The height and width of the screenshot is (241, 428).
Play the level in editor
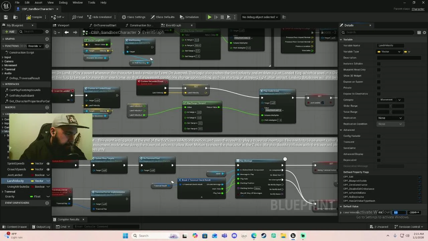click(x=209, y=17)
